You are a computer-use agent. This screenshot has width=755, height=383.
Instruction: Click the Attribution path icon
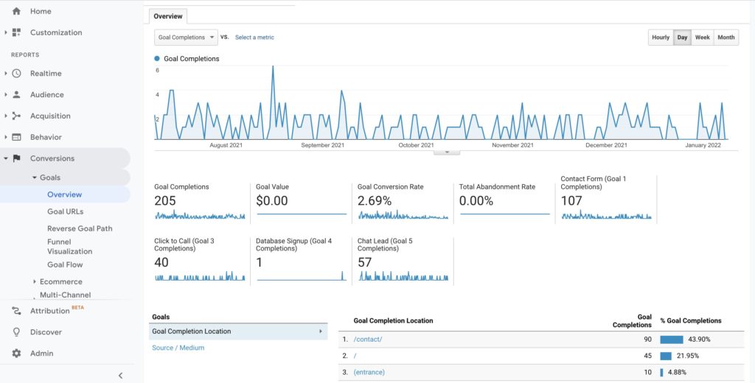[x=16, y=311]
